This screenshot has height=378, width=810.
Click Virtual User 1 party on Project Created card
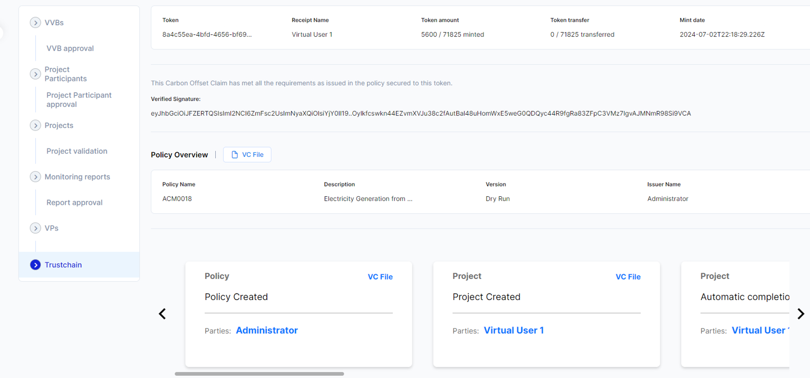pyautogui.click(x=513, y=331)
